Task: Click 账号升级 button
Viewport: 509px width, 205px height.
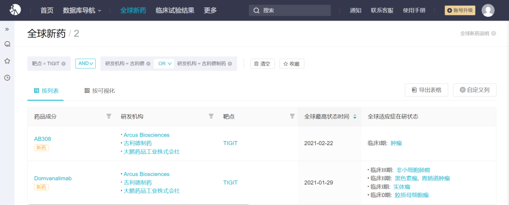Action: pos(460,10)
